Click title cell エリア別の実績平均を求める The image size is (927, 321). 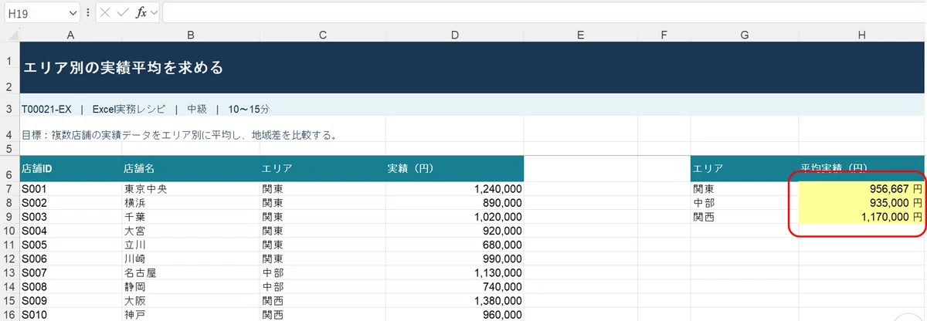474,68
